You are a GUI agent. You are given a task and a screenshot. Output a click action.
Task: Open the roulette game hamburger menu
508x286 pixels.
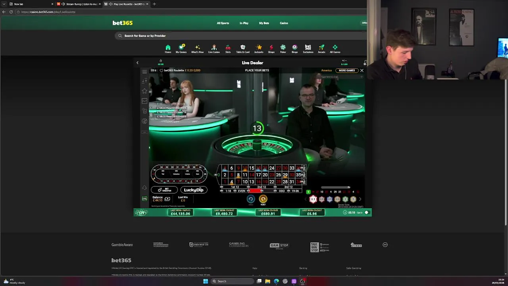pyautogui.click(x=144, y=71)
